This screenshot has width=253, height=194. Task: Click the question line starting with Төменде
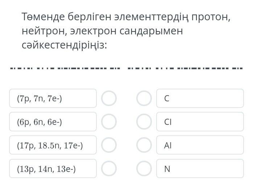pos(126,17)
